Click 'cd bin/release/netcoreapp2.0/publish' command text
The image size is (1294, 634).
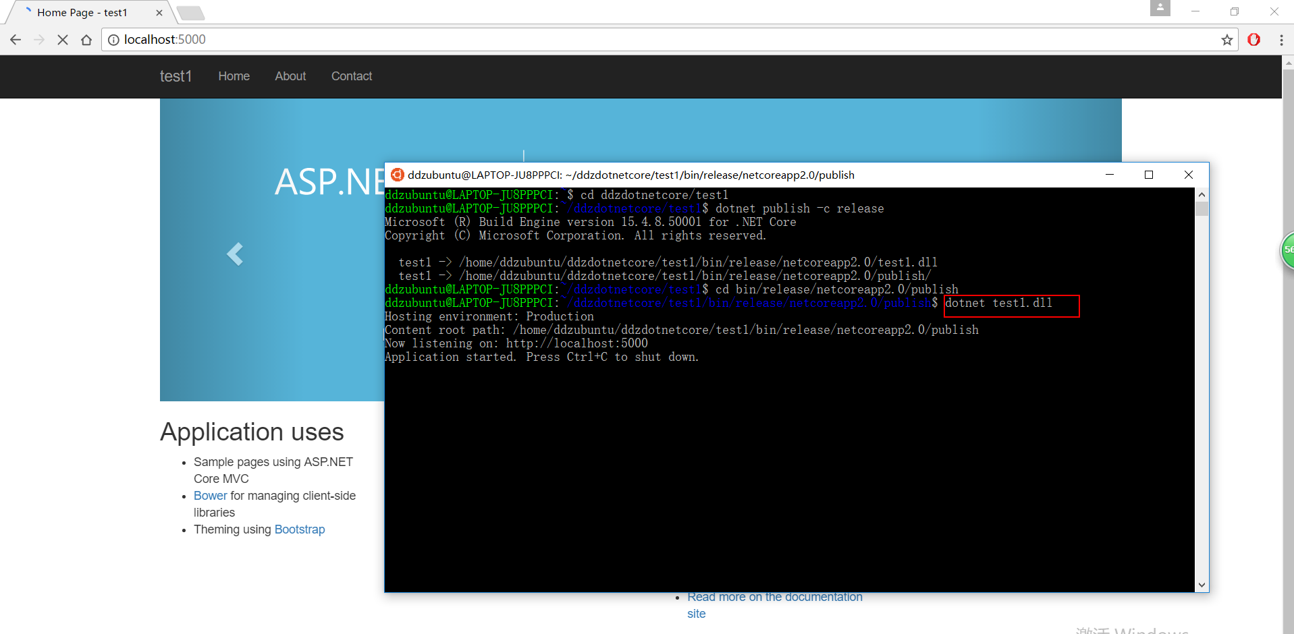click(837, 289)
